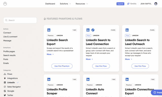Click the LinkedIn icon on the Search Export card
162x97 pixels.
(x=49, y=30)
